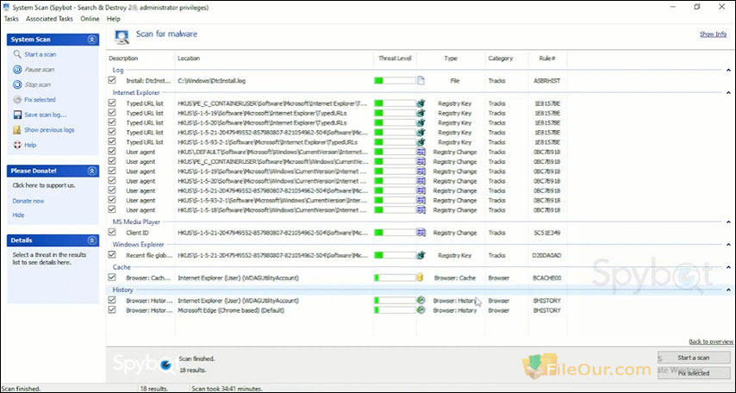Collapse the System Scan sidebar panel

click(92, 40)
